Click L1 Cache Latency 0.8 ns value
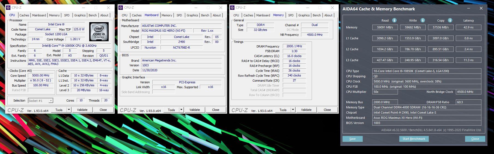494x154 pixels. coord(468,38)
